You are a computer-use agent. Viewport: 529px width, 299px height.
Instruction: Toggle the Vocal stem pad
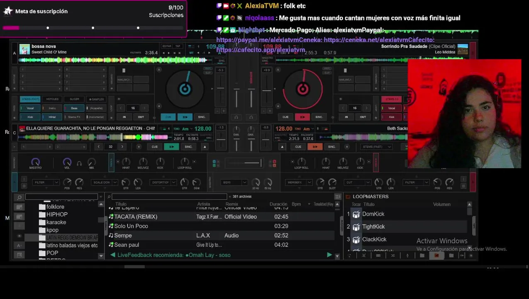pos(30,108)
